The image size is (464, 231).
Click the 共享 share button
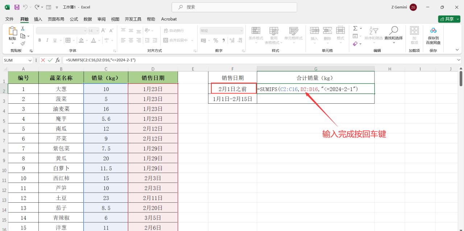click(449, 19)
